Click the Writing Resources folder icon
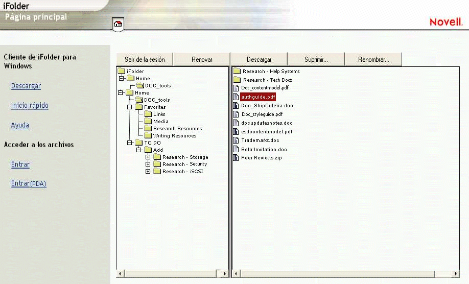This screenshot has width=469, height=284. coord(148,136)
